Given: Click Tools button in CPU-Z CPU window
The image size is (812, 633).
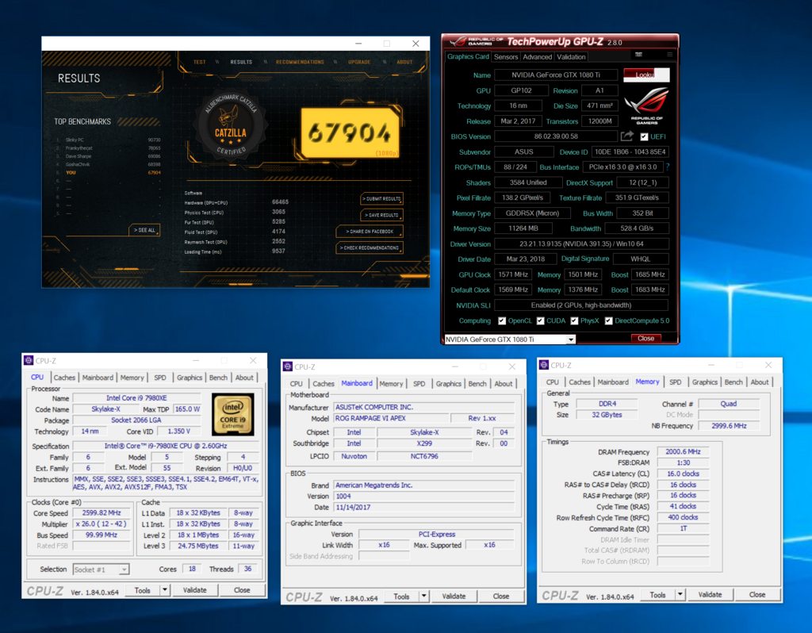Looking at the screenshot, I should tap(143, 590).
